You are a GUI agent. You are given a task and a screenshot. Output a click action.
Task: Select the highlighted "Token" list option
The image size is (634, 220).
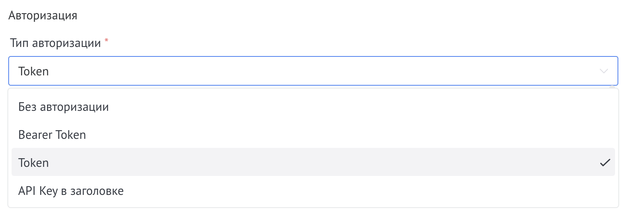(34, 163)
